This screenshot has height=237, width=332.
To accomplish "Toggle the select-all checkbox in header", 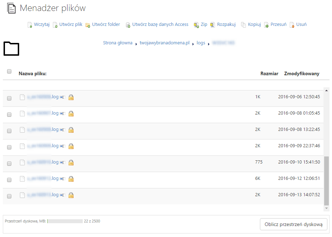I will (9, 71).
